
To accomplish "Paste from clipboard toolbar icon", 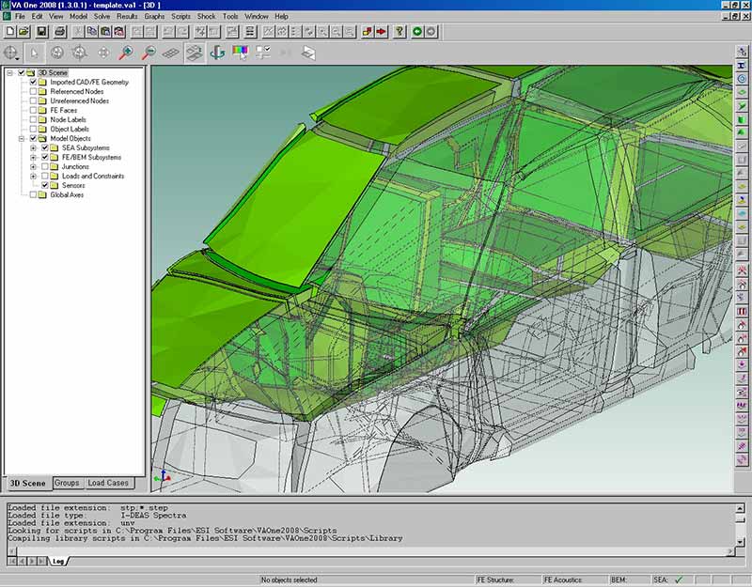I will coord(105,32).
